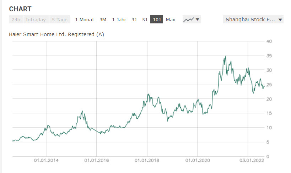Click the 01.01.2016 date axis label
This screenshot has width=291, height=173.
tap(96, 160)
